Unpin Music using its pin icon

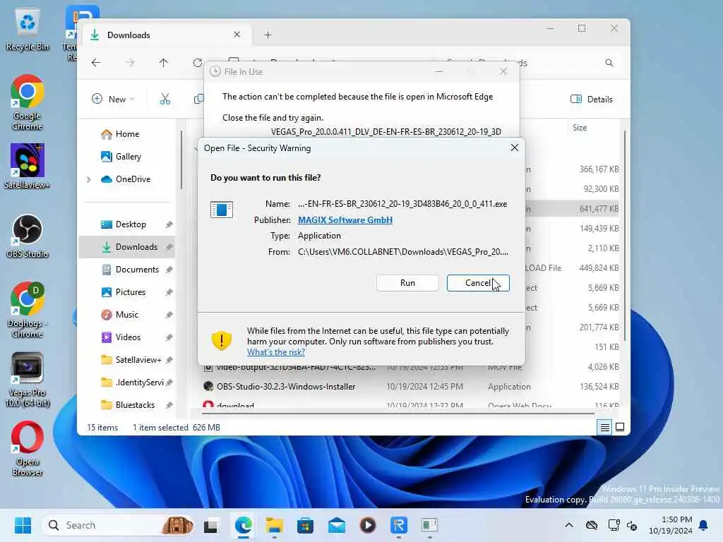[x=169, y=315]
